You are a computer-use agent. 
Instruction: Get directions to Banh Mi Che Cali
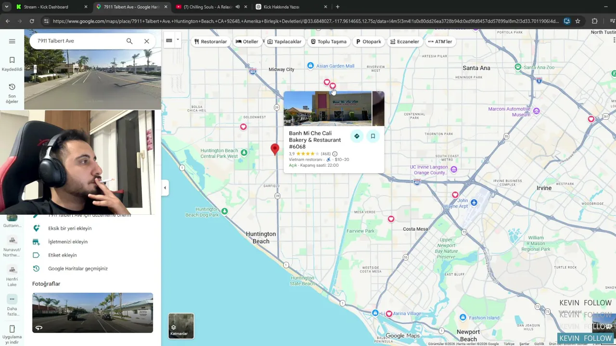click(357, 136)
